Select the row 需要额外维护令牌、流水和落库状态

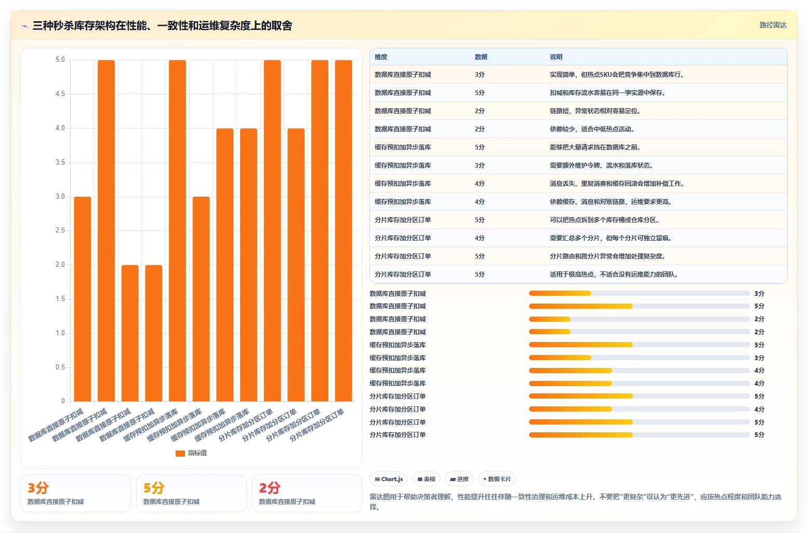(x=578, y=166)
